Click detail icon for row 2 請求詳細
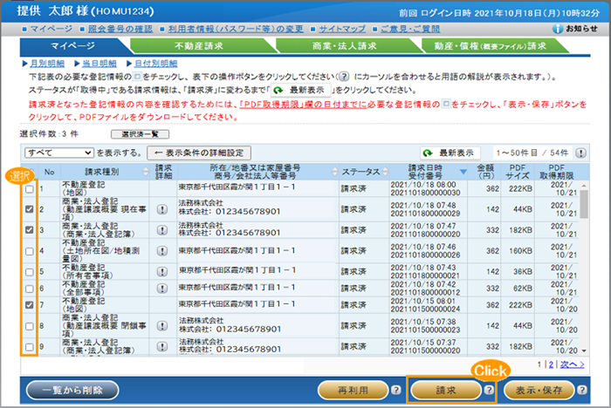The height and width of the screenshot is (408, 611). pyautogui.click(x=162, y=209)
